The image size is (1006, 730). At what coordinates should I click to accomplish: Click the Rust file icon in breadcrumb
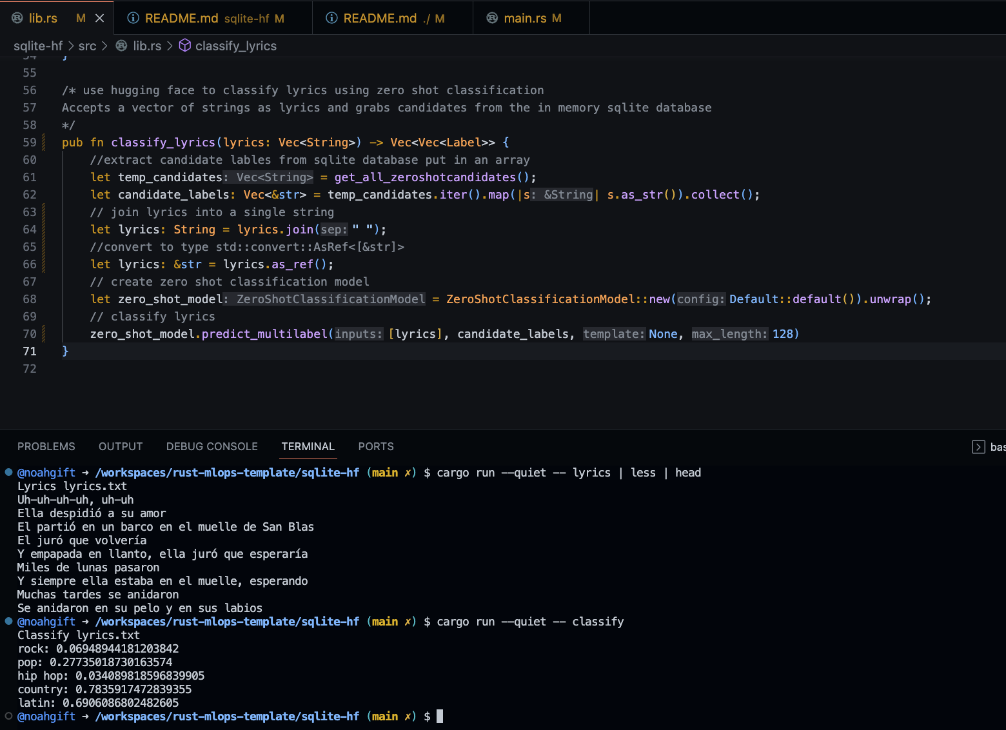point(121,46)
